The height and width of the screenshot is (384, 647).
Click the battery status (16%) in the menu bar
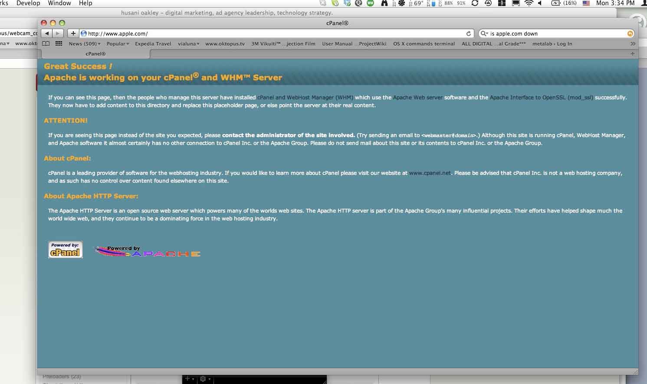tap(564, 3)
